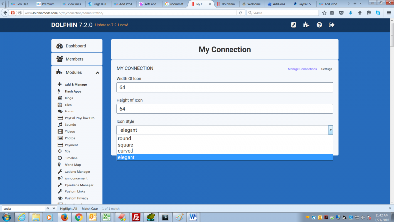This screenshot has width=394, height=222.
Task: Click the Flash Apps lightning icon
Action: [59, 91]
